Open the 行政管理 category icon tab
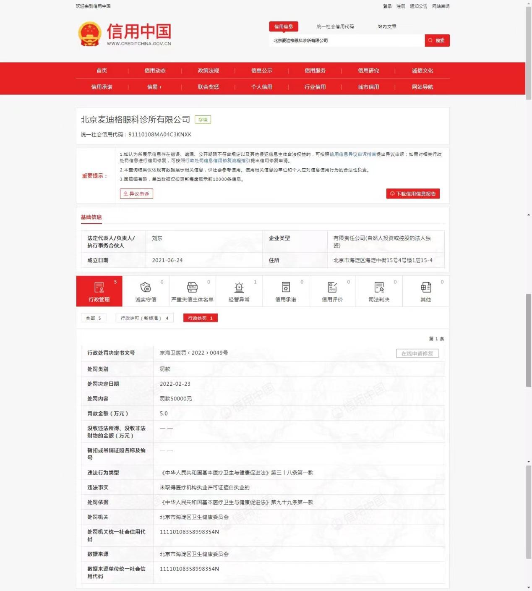The image size is (532, 591). pyautogui.click(x=99, y=291)
